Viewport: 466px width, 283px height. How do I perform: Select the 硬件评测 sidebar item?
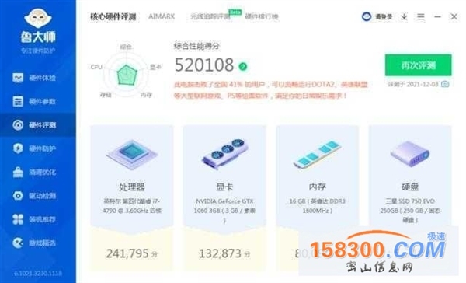38,125
